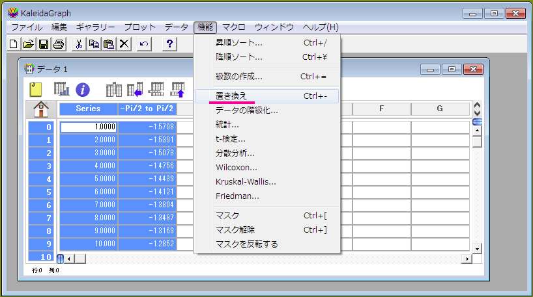Click the KaleidaGraph application logo

(12, 13)
